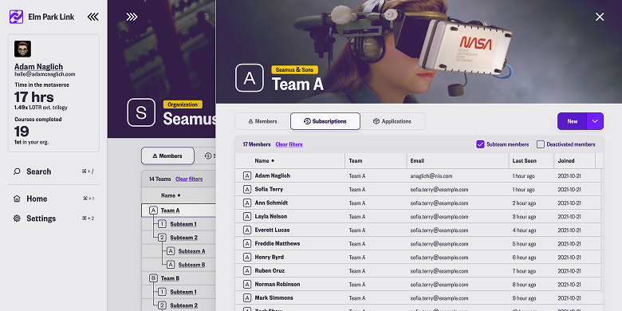Click Ruben Cruz row icon
Image resolution: width=622 pixels, height=311 pixels.
point(246,270)
